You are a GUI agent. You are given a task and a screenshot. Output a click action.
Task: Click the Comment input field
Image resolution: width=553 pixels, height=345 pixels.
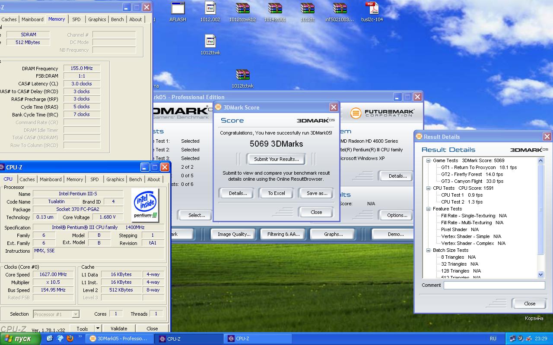tap(494, 285)
